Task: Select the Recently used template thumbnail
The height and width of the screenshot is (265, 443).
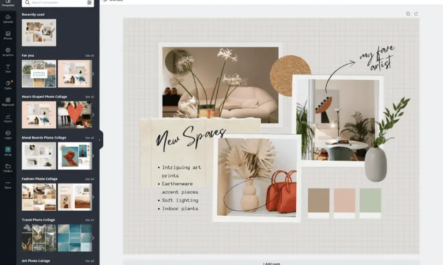Action: pos(39,33)
